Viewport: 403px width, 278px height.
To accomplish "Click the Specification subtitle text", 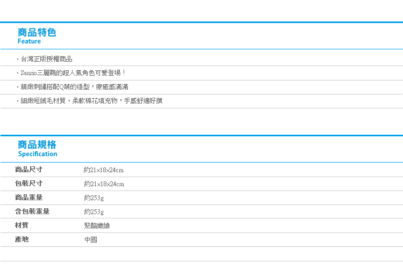I will tap(38, 154).
